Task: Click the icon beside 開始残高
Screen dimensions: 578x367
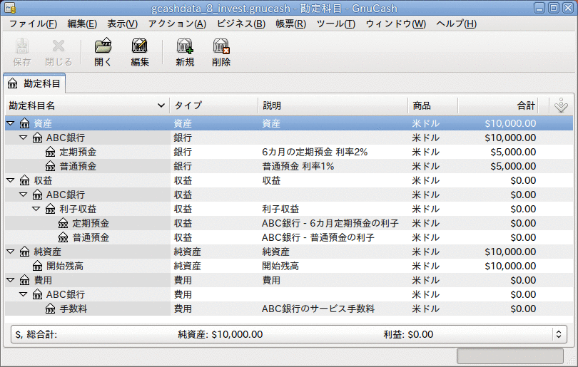Action: pos(38,266)
